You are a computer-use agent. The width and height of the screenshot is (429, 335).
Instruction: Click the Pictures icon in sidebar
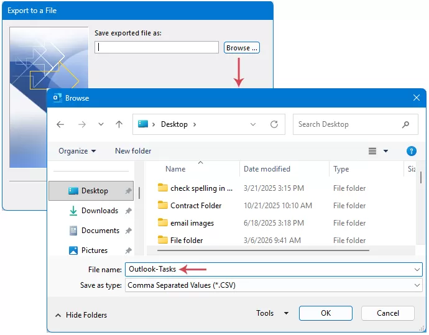[73, 250]
